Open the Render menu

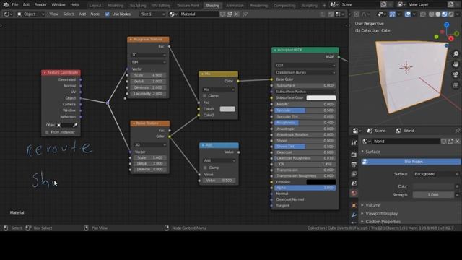(x=40, y=5)
